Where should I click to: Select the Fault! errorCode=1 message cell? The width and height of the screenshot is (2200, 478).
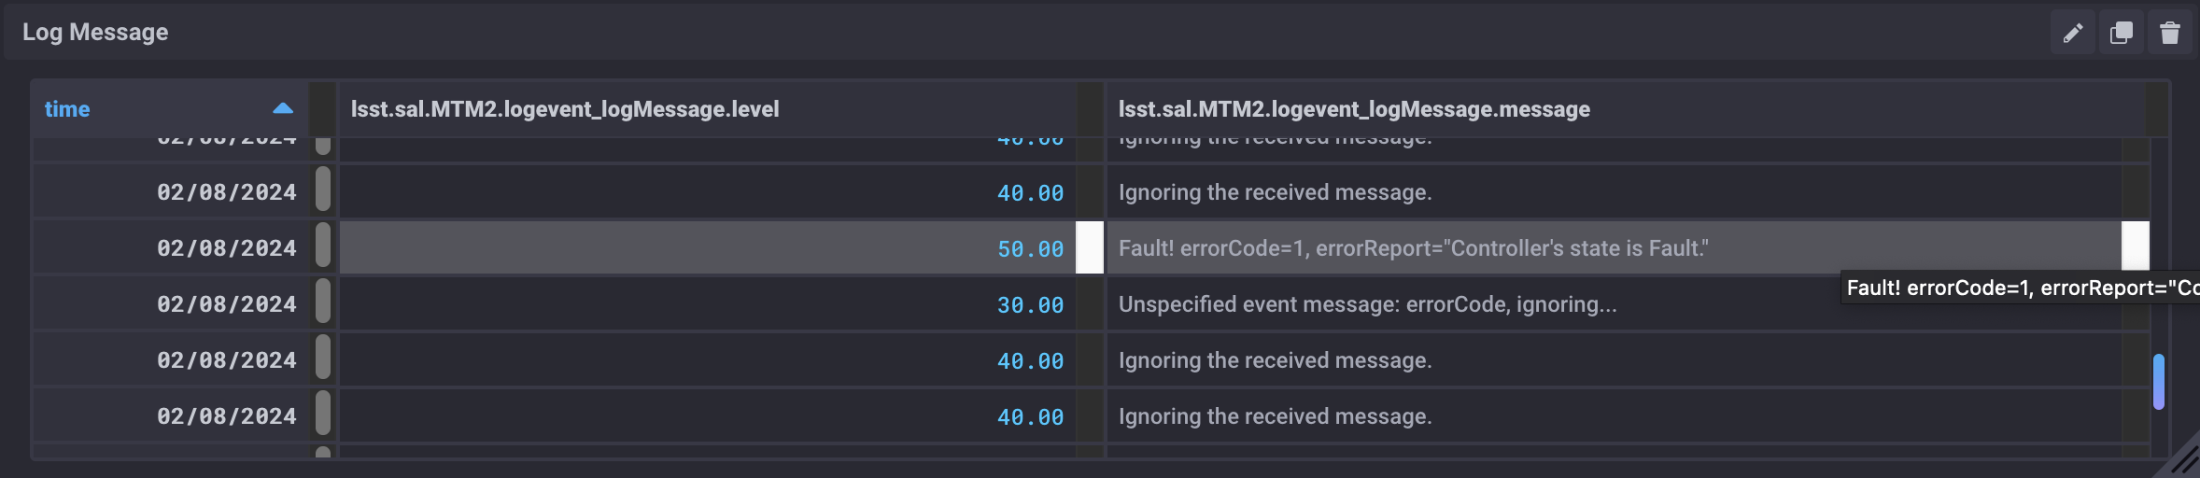pos(1413,248)
